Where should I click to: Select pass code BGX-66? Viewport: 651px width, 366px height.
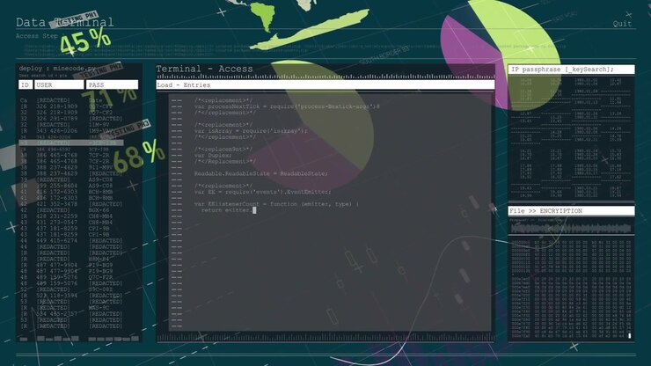[99, 210]
